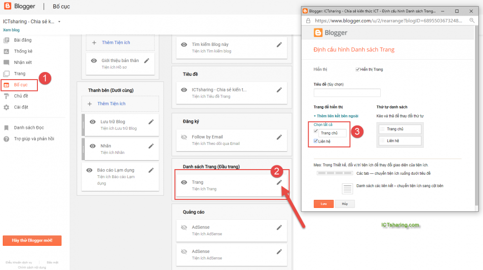Edit the ICTsharing Tiêu đề Trang widget
Viewport: 483px width, 270px height.
click(x=279, y=90)
